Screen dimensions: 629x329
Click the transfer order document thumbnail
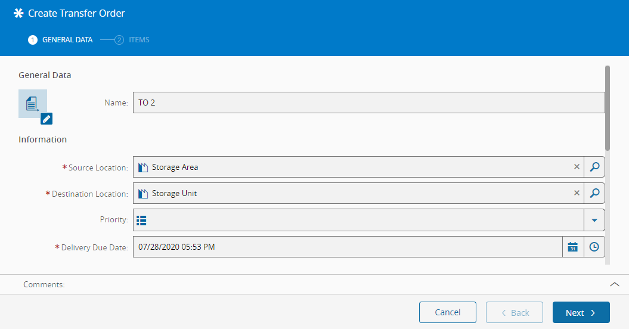[32, 103]
